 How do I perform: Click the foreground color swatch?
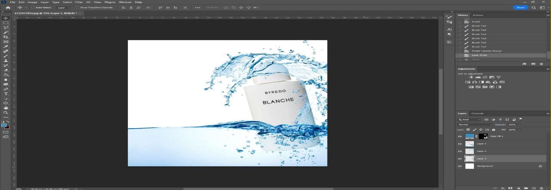pyautogui.click(x=4, y=125)
